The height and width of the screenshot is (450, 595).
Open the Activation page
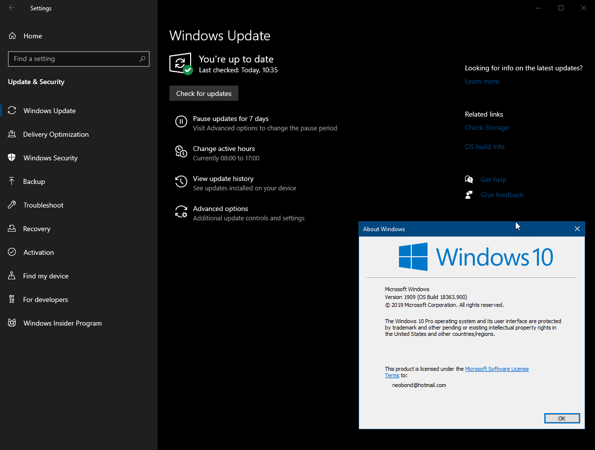38,252
